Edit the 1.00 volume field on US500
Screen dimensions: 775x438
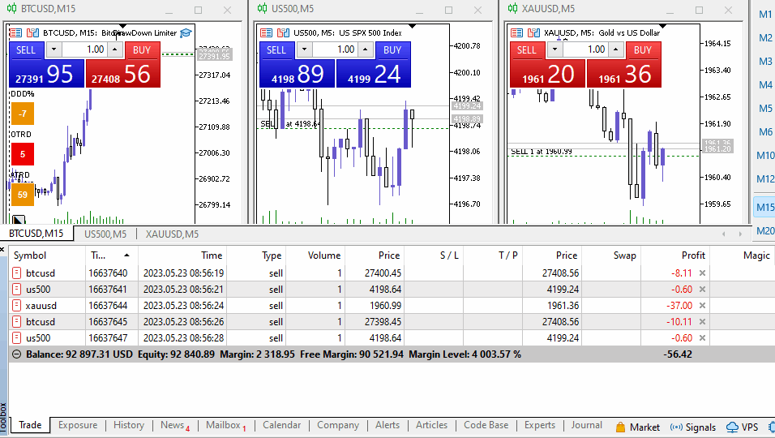pos(335,49)
